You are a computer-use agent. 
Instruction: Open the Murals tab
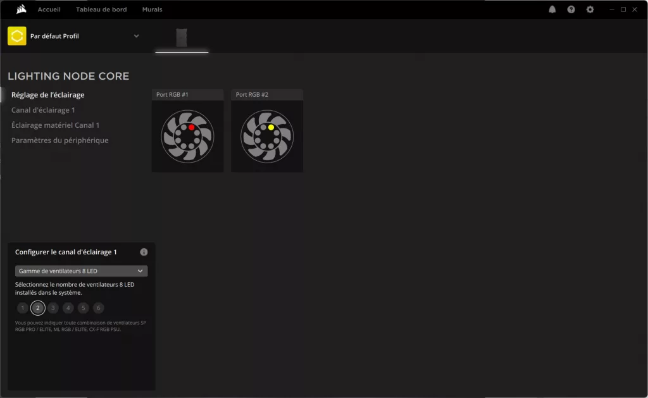[152, 9]
